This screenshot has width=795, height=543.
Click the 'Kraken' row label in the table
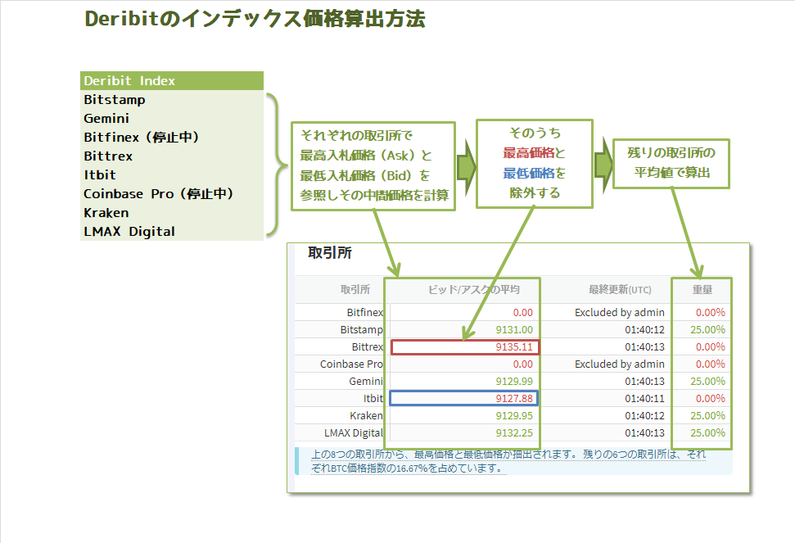tap(367, 416)
